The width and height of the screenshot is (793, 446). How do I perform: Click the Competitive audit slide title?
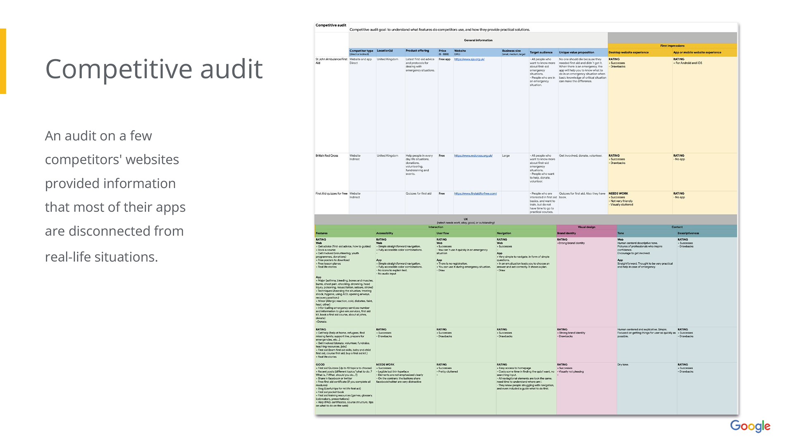[154, 69]
